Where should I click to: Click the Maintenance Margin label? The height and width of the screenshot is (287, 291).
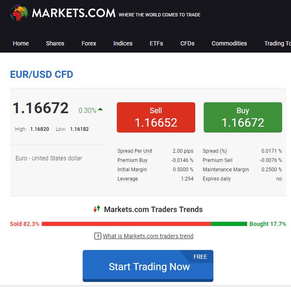[226, 170]
